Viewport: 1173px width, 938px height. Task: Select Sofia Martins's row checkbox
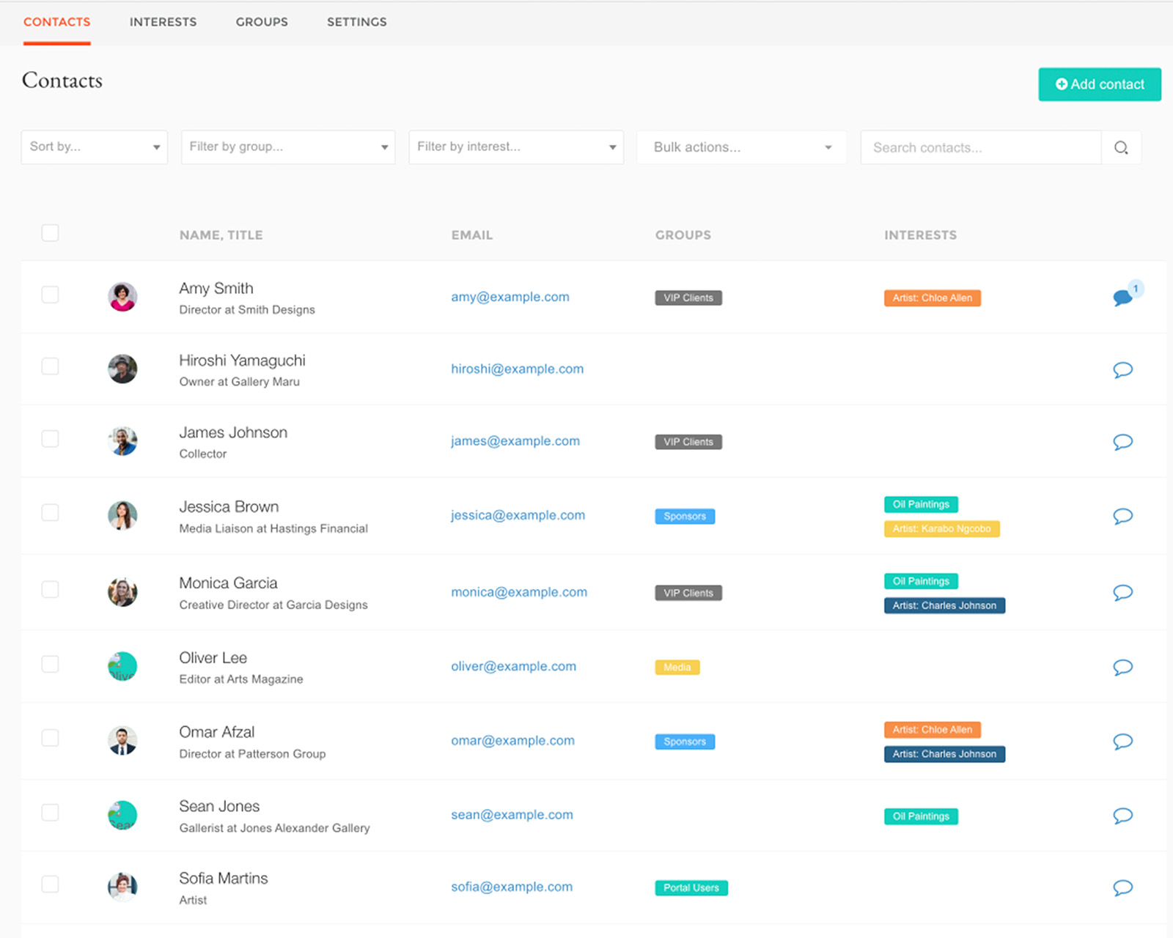[x=50, y=885]
